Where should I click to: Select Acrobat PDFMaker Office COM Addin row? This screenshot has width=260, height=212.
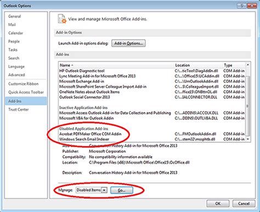[152, 134]
